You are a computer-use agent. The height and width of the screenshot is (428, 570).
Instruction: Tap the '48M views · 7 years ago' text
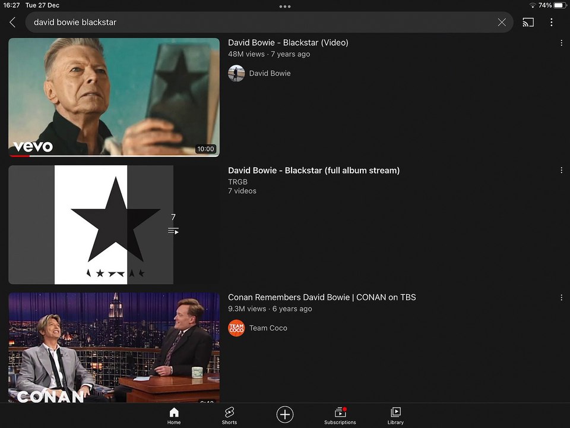point(269,54)
